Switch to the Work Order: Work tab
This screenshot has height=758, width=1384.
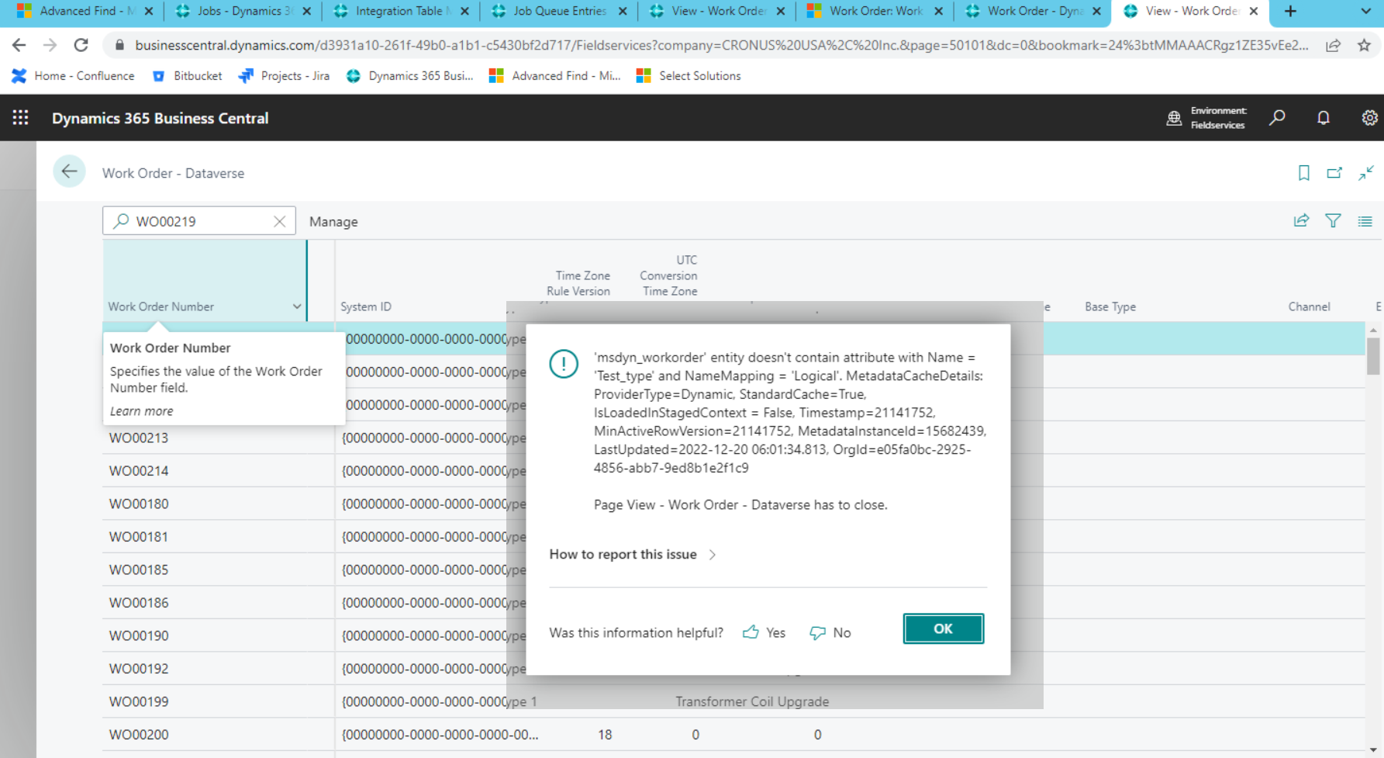[875, 11]
